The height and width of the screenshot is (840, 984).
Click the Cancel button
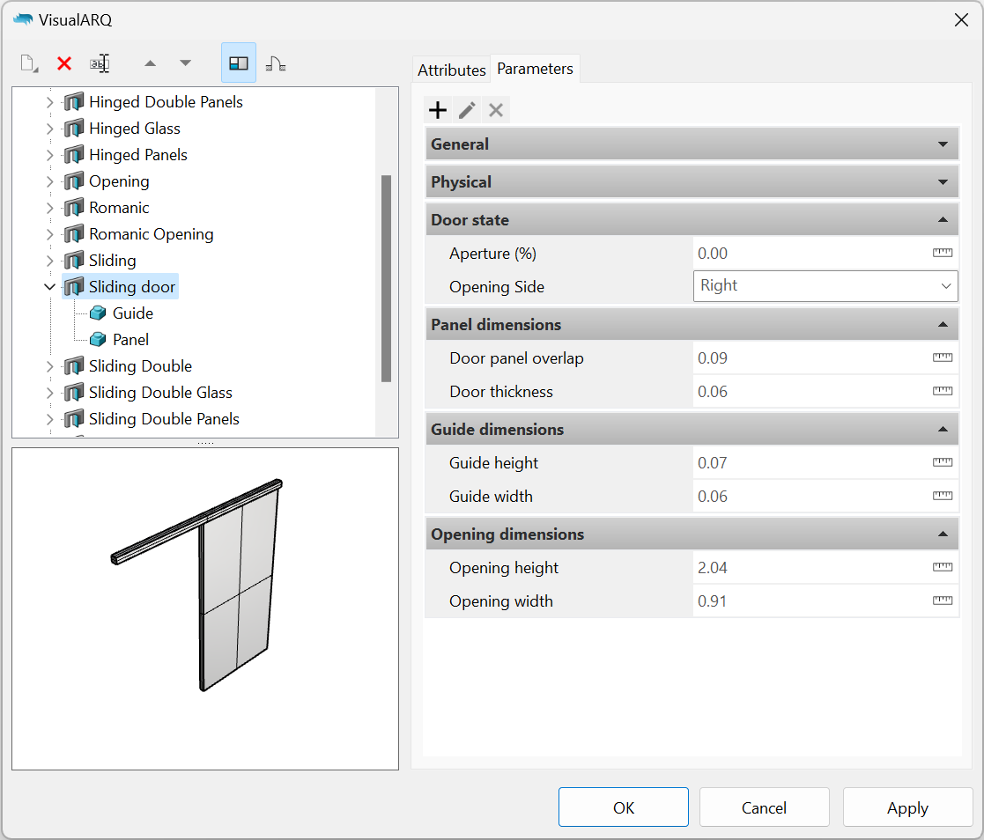764,807
